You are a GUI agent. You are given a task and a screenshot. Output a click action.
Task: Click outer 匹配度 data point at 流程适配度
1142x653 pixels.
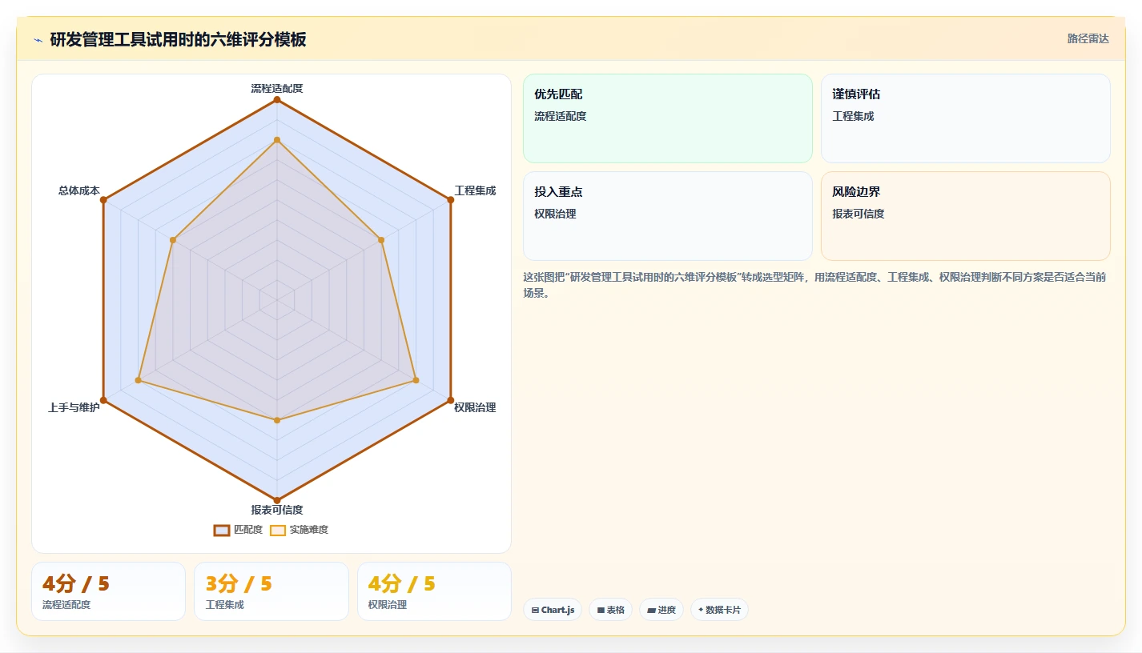(x=277, y=100)
